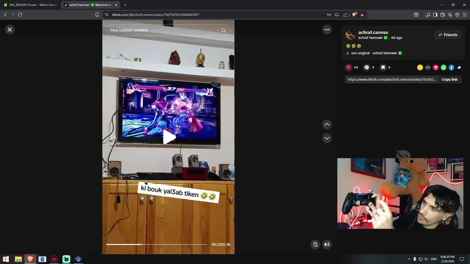Open the Windows notification center
470x264 pixels.
point(462,259)
